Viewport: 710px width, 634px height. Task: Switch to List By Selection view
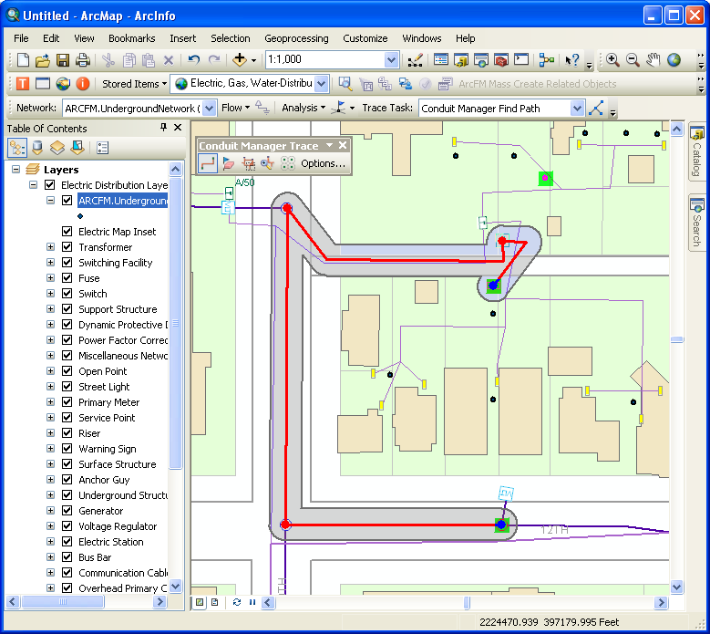(77, 148)
